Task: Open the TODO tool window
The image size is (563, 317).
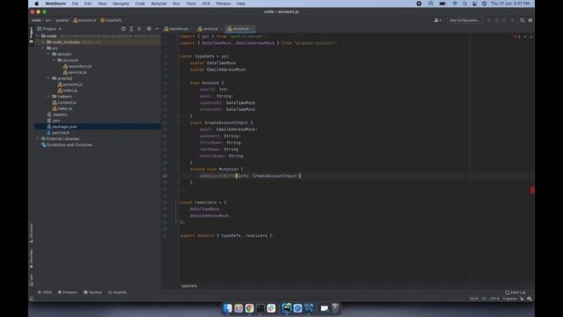Action: [x=45, y=292]
